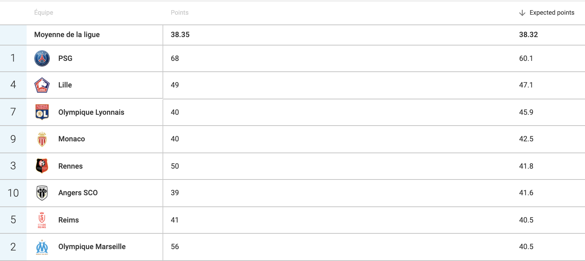Click Rennes team name
Screen dimensions: 585x261
70,166
